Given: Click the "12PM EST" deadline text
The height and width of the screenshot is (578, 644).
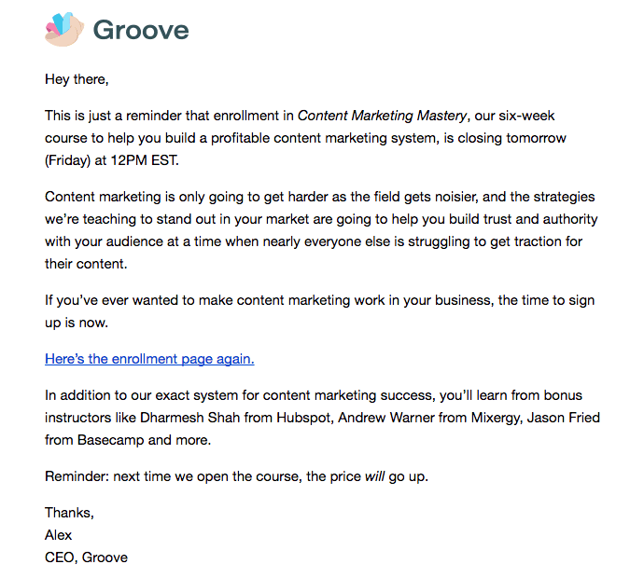Looking at the screenshot, I should coord(141,160).
